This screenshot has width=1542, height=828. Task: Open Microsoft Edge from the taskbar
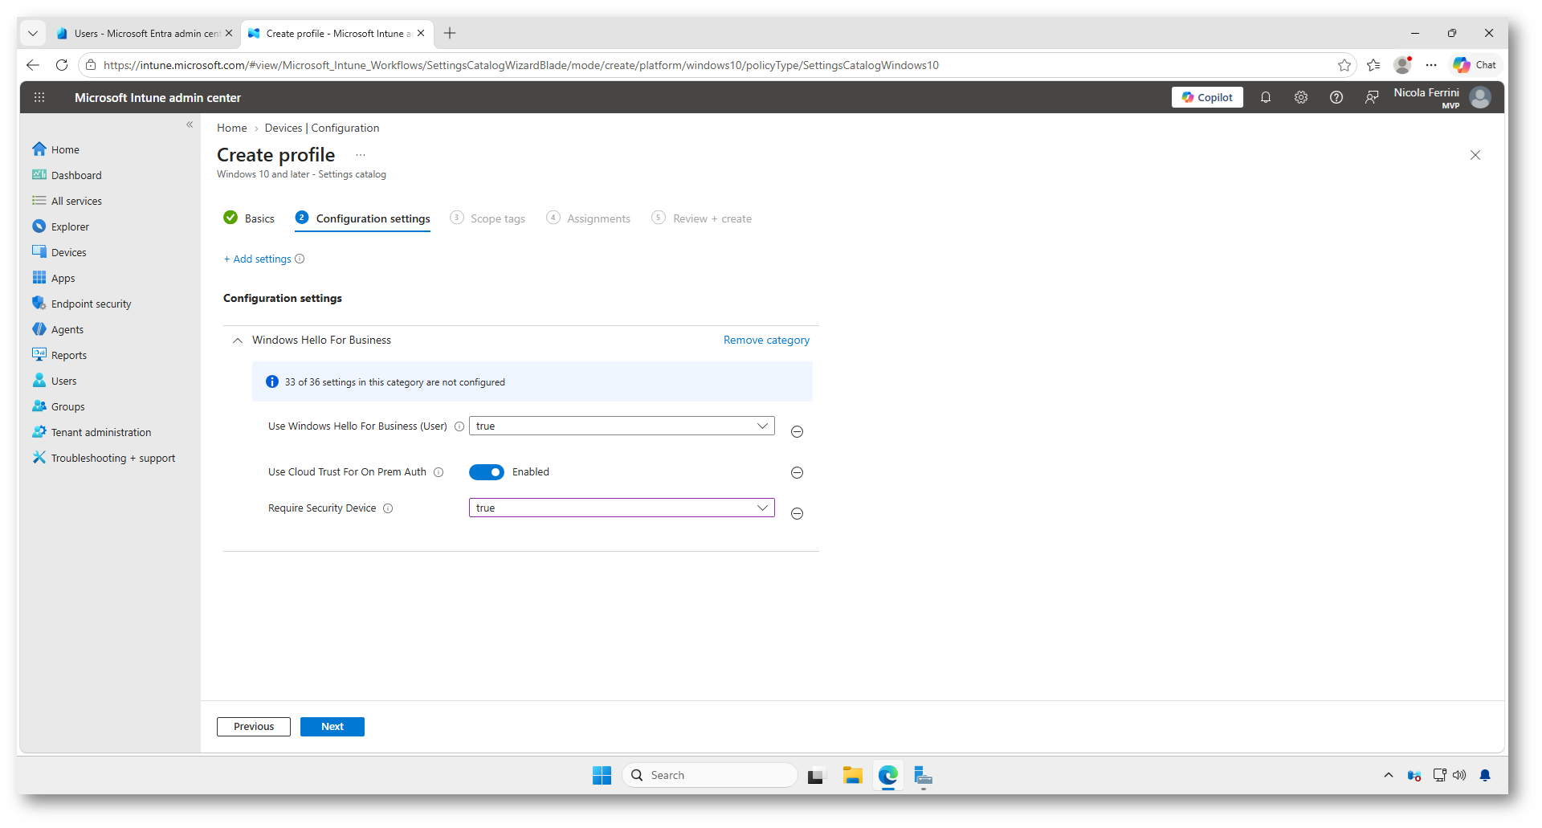click(887, 775)
